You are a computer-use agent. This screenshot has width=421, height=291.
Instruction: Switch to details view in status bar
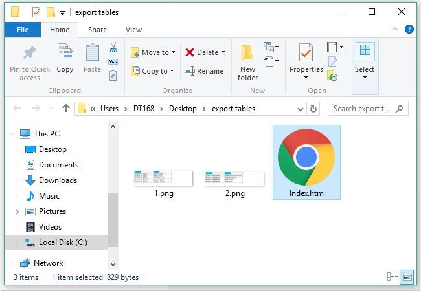pos(393,277)
